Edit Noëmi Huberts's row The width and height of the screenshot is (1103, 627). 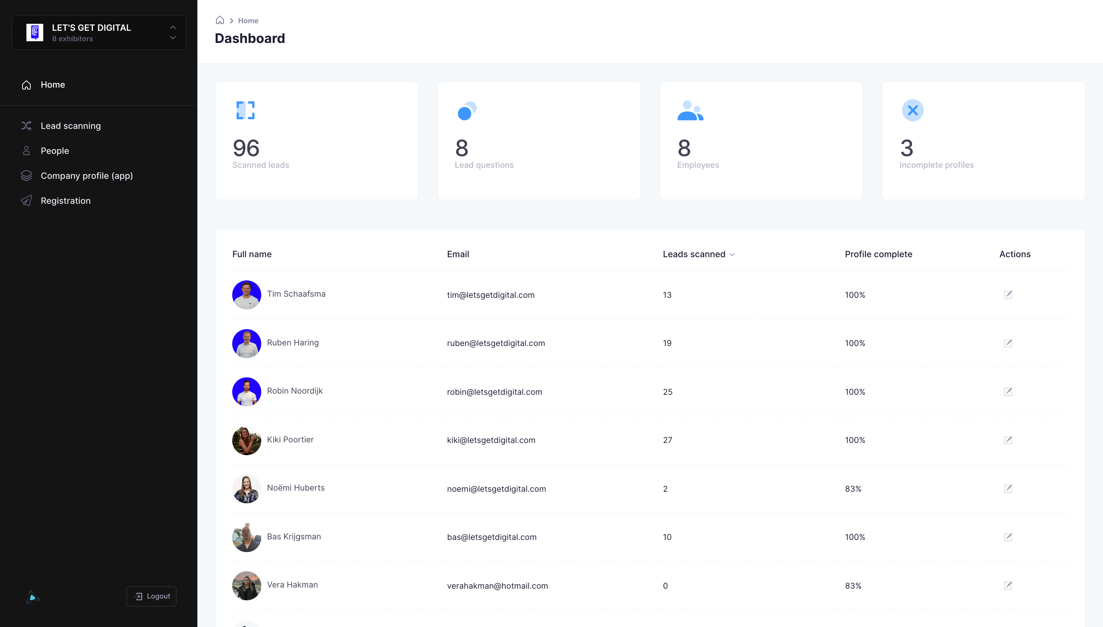(x=1008, y=488)
